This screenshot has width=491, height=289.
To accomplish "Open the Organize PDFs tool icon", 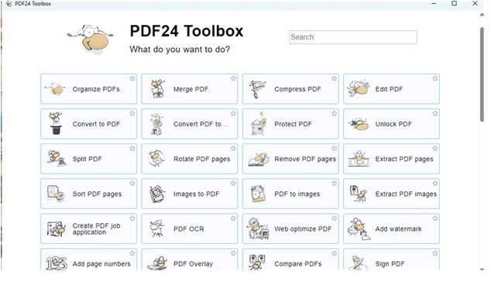I will click(55, 89).
